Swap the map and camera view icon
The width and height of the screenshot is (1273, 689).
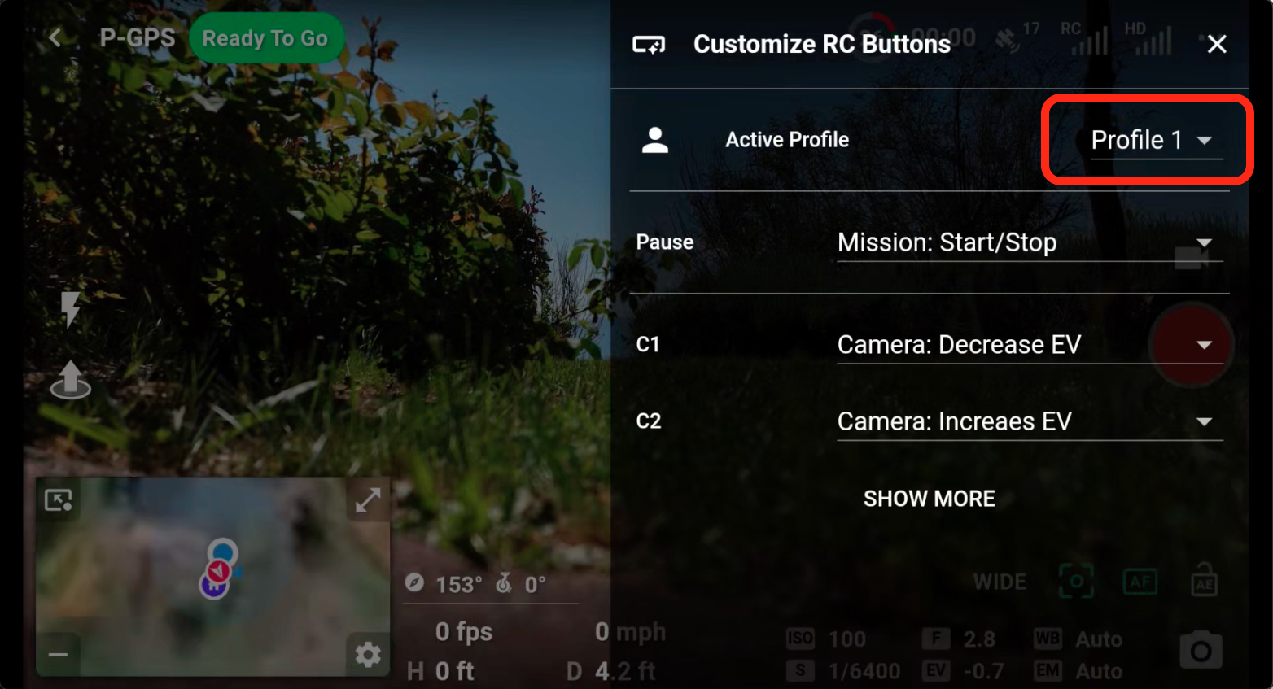click(59, 500)
